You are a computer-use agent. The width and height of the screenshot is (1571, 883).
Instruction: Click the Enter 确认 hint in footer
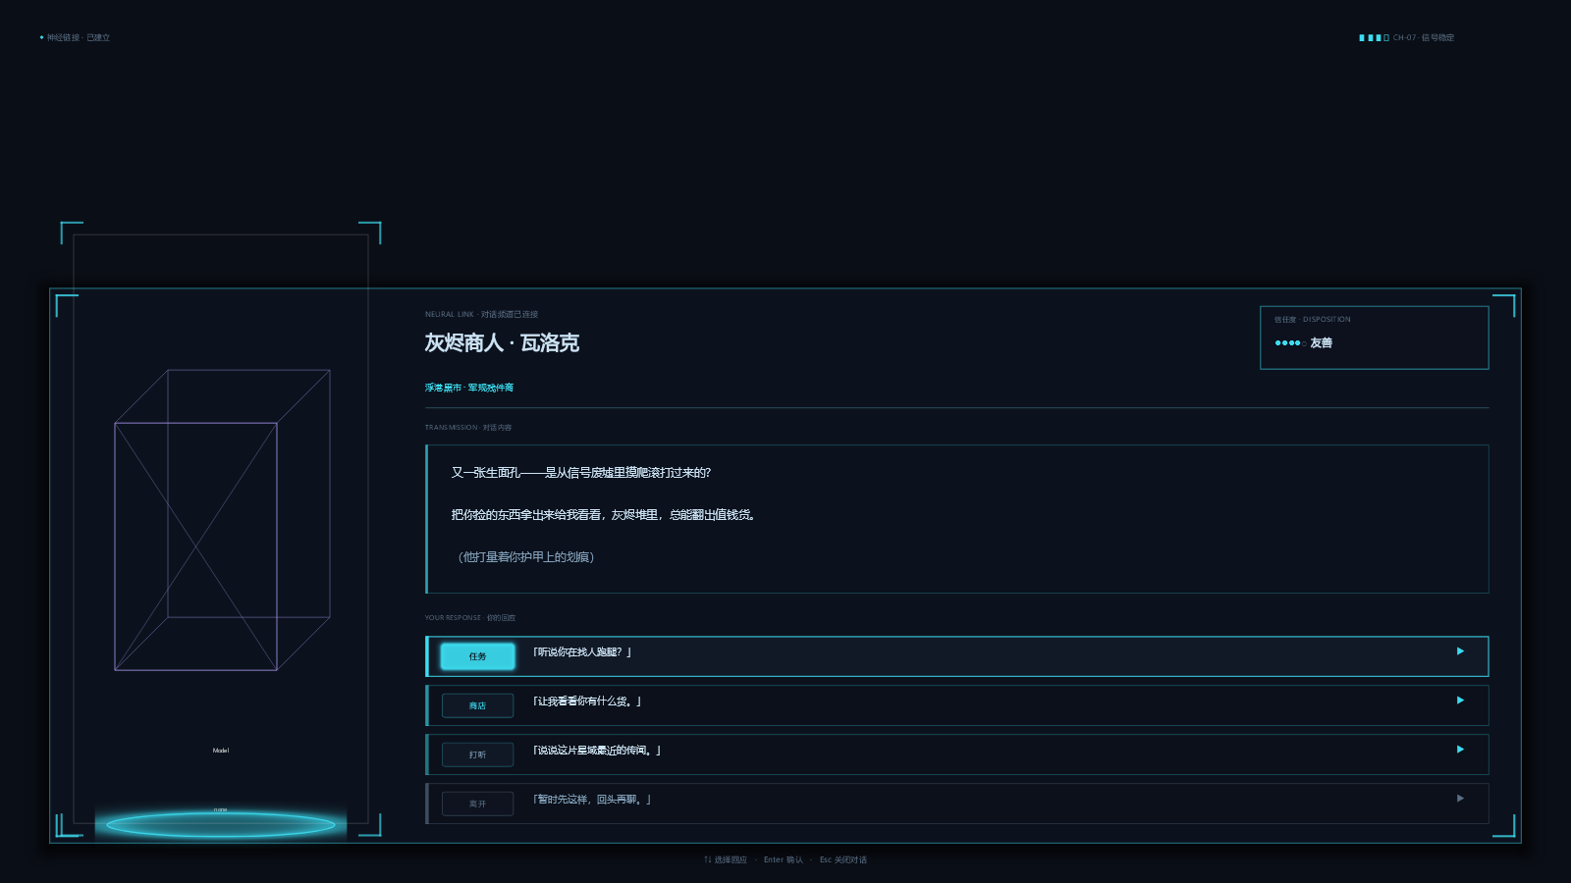(784, 859)
